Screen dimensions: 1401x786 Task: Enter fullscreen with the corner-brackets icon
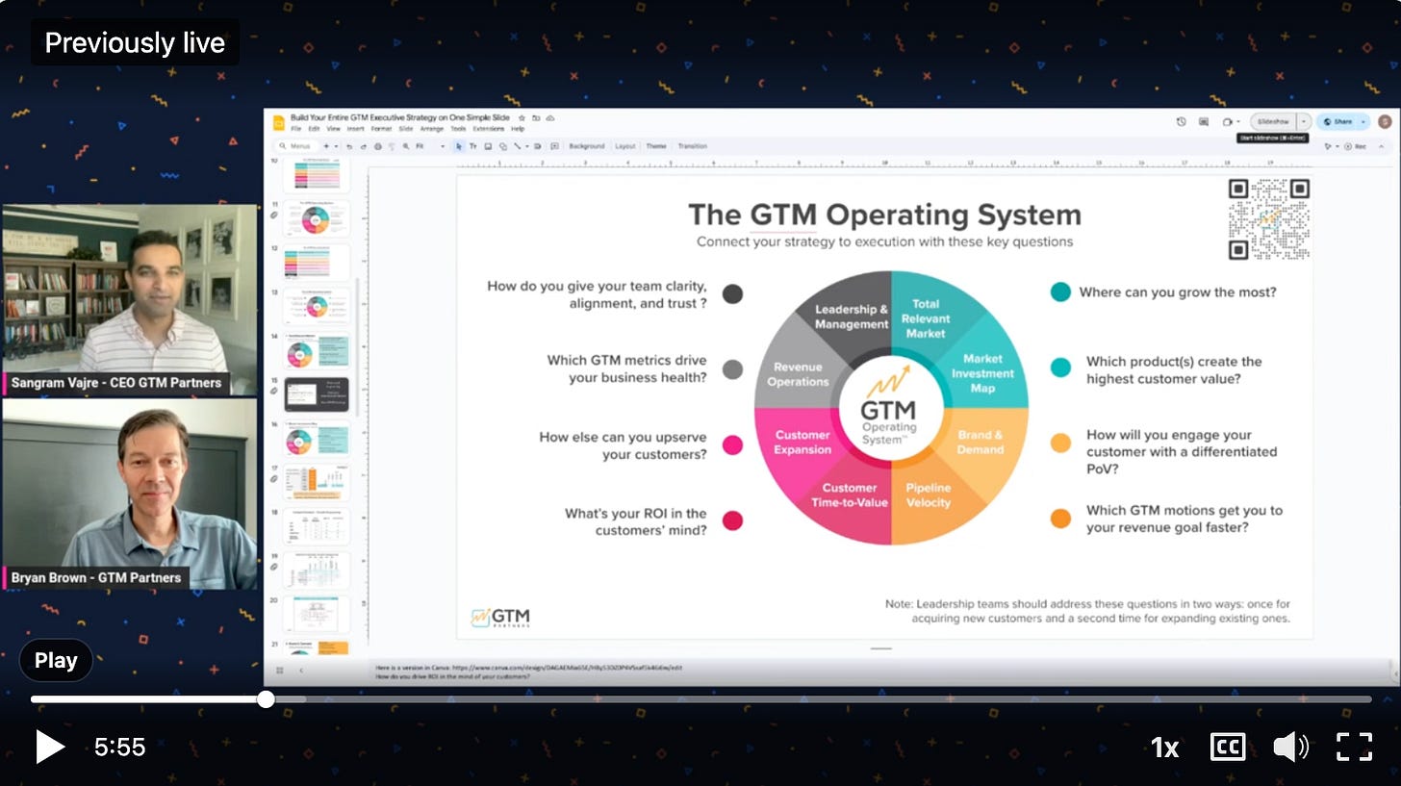[1355, 747]
